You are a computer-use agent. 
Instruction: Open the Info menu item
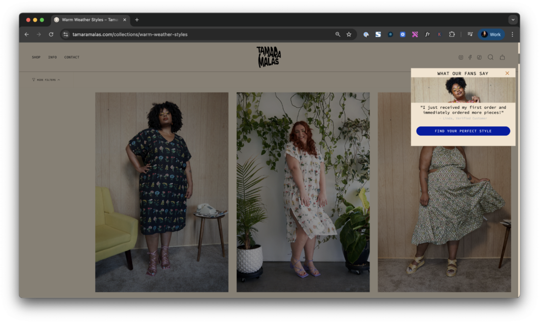[x=53, y=57]
